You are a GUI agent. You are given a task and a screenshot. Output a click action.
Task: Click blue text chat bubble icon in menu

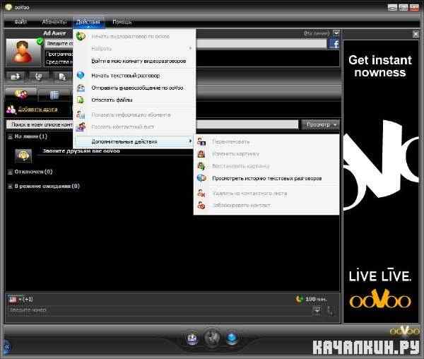pyautogui.click(x=81, y=75)
